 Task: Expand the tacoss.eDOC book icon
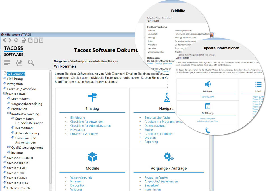click(x=5, y=172)
